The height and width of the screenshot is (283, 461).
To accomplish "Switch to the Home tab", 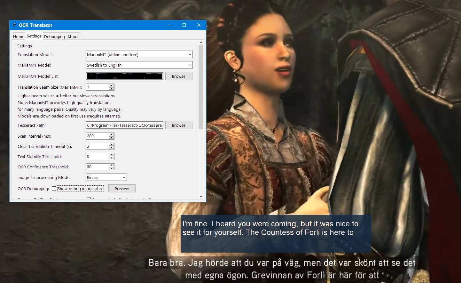I will coord(19,36).
